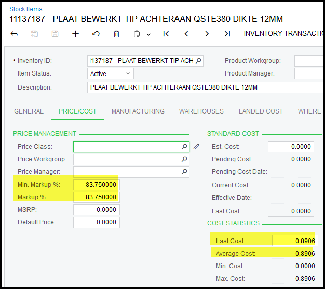Click the Stock Items breadcrumb link
Screen dimensions: 325x289
tap(26, 9)
